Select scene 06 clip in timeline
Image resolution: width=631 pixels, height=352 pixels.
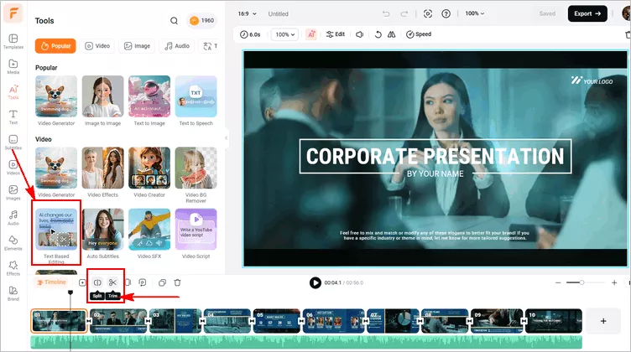point(334,321)
